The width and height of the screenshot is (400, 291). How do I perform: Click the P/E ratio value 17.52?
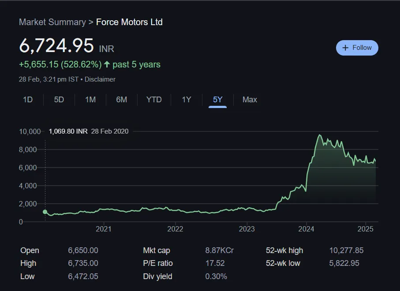(x=215, y=263)
